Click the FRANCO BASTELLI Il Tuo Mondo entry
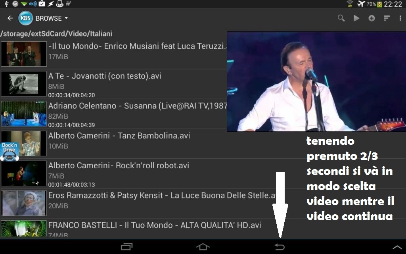 pyautogui.click(x=155, y=225)
